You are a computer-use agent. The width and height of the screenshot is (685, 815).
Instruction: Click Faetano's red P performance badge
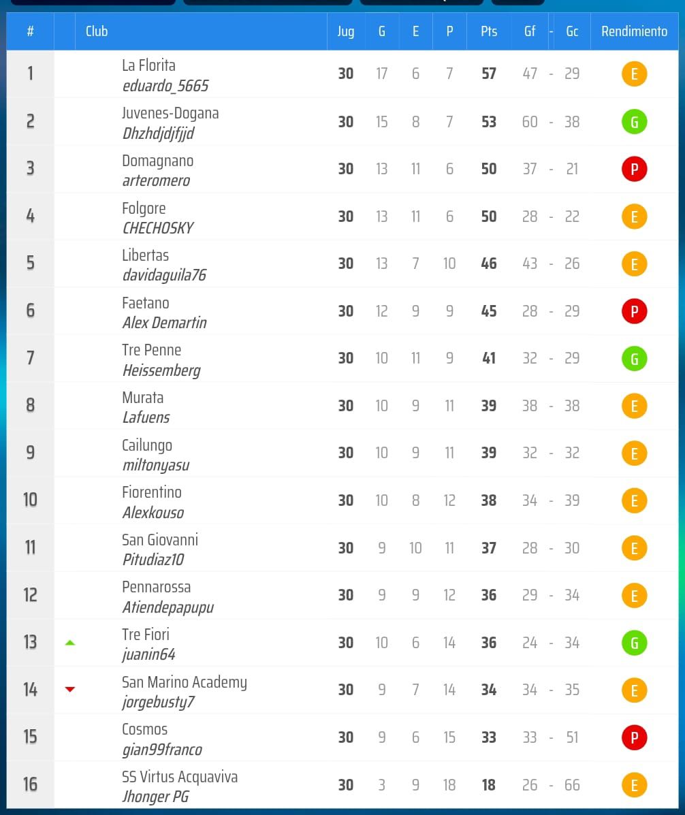634,311
